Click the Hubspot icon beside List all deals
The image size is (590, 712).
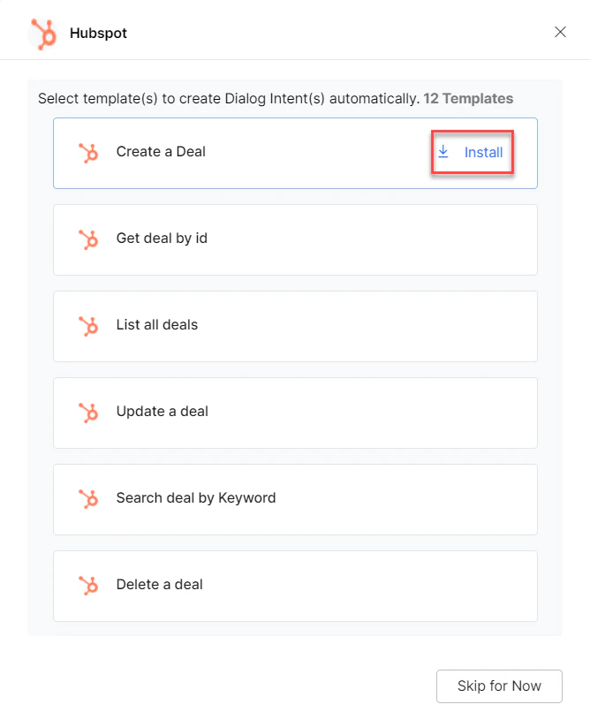click(x=89, y=325)
